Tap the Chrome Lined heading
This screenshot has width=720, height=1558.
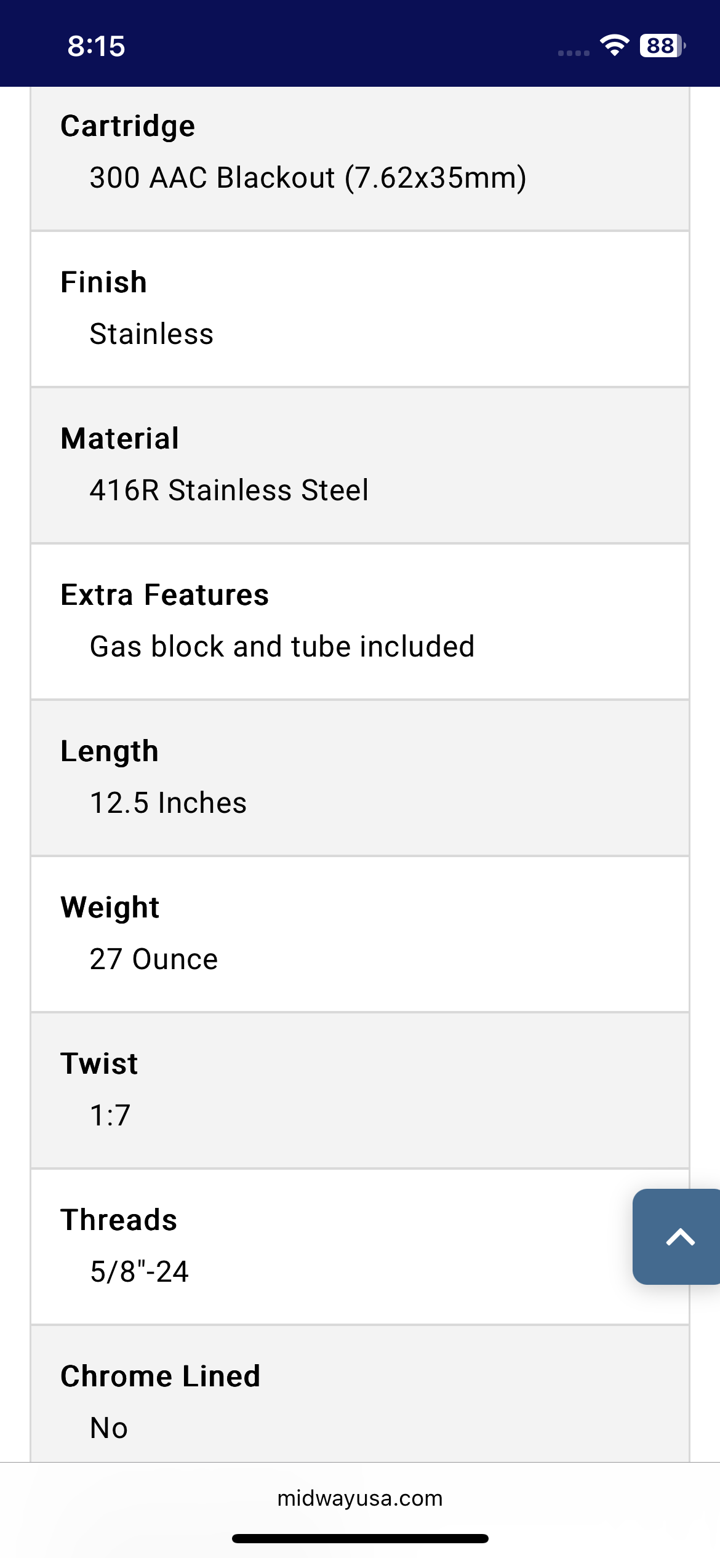[x=161, y=1376]
